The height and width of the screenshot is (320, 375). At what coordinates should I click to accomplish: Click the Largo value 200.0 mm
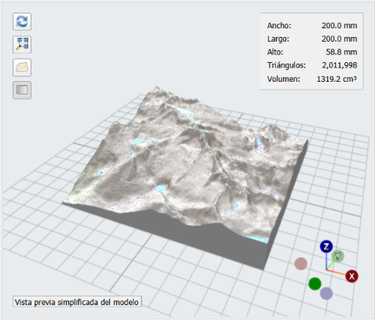click(340, 39)
